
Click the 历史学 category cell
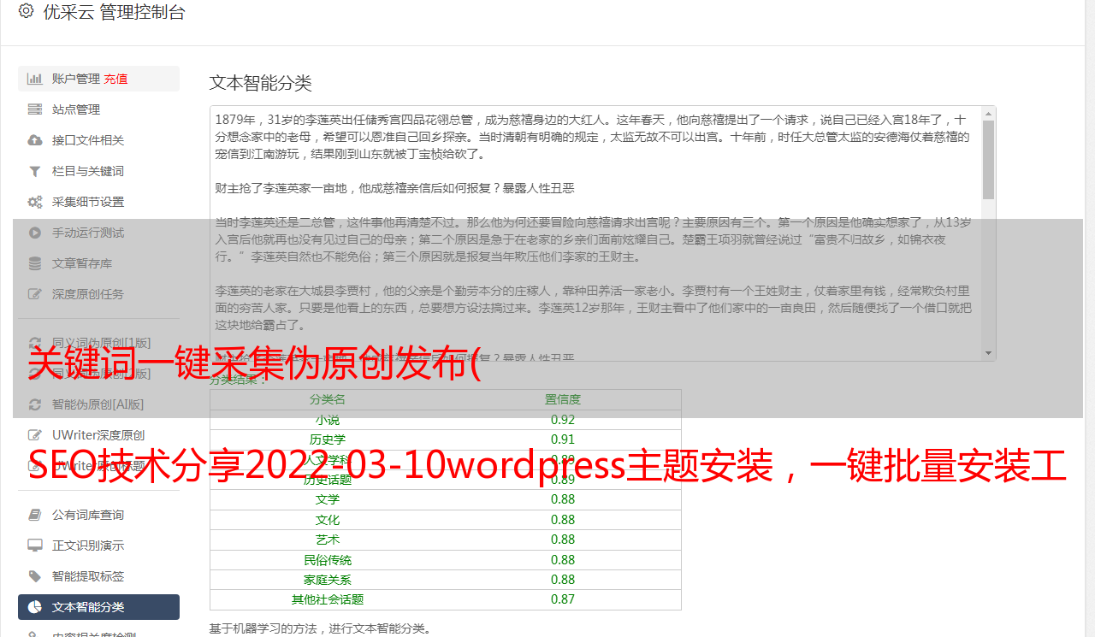pyautogui.click(x=328, y=439)
